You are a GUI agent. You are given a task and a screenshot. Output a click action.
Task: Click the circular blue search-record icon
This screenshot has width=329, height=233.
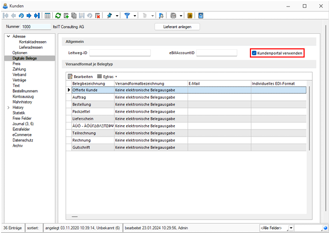(x=21, y=16)
